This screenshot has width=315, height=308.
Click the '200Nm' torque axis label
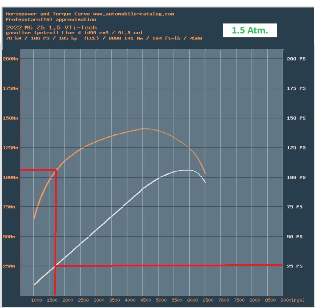point(10,59)
